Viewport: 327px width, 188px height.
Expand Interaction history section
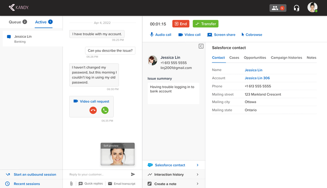(173, 175)
